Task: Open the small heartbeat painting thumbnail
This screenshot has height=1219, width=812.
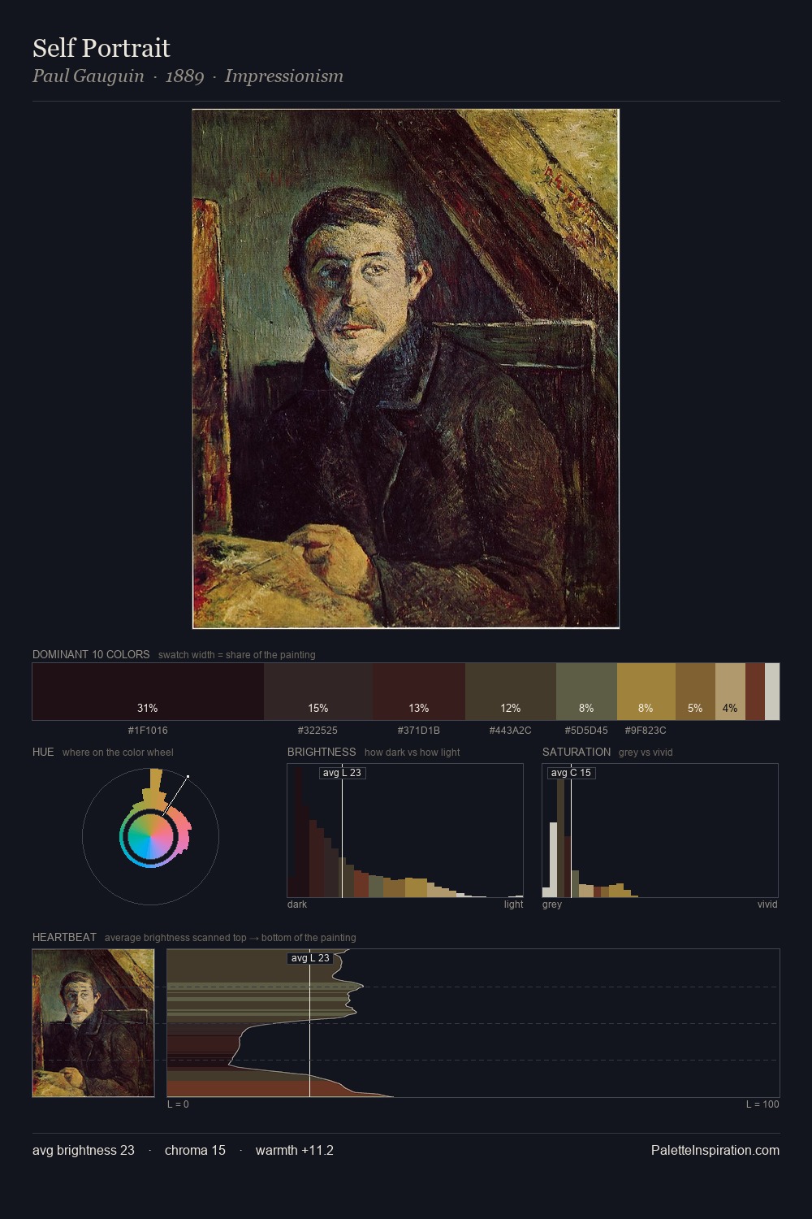Action: coord(93,1023)
